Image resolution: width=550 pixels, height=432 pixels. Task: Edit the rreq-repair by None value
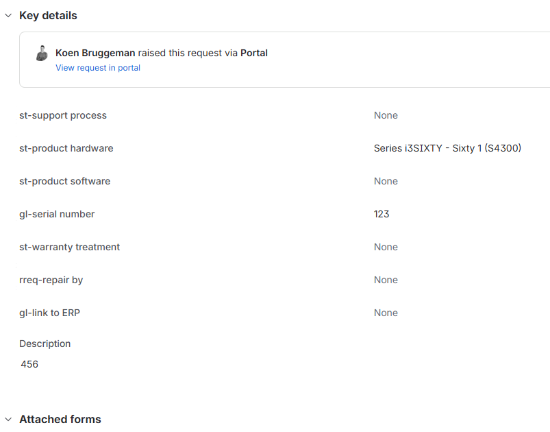coord(386,280)
